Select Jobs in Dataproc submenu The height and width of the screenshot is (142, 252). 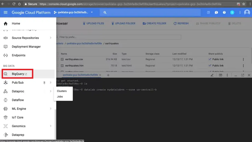click(60, 96)
